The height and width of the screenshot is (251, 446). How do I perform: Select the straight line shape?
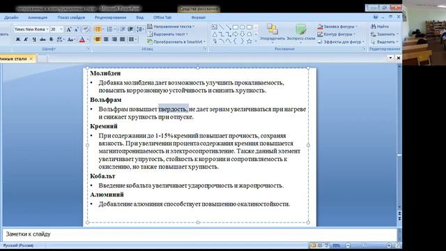222,27
